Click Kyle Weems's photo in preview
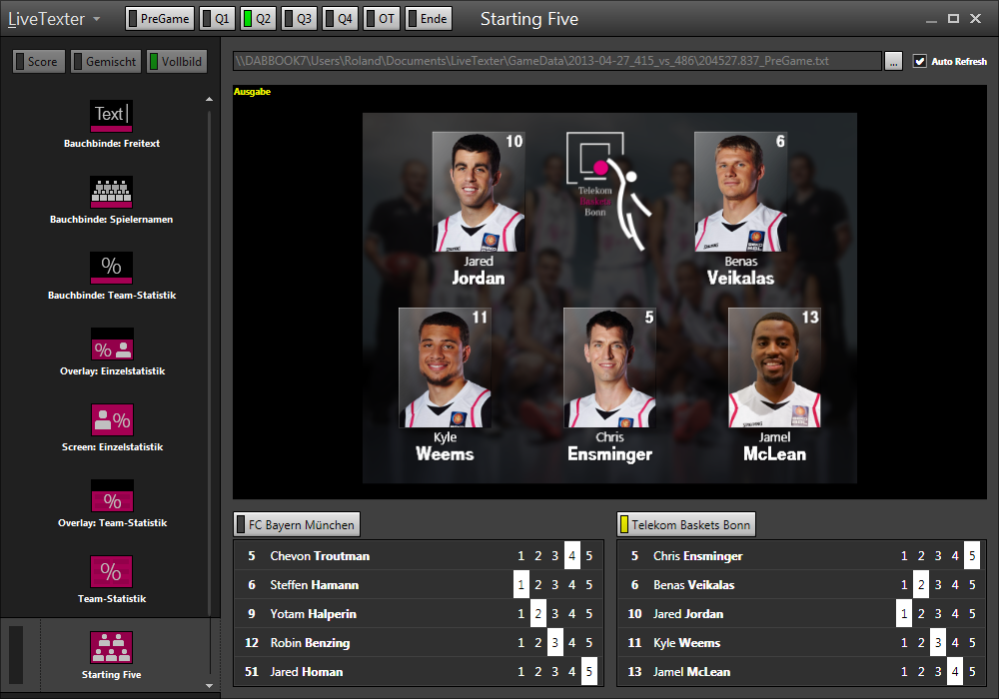Viewport: 999px width, 699px height. pyautogui.click(x=445, y=367)
